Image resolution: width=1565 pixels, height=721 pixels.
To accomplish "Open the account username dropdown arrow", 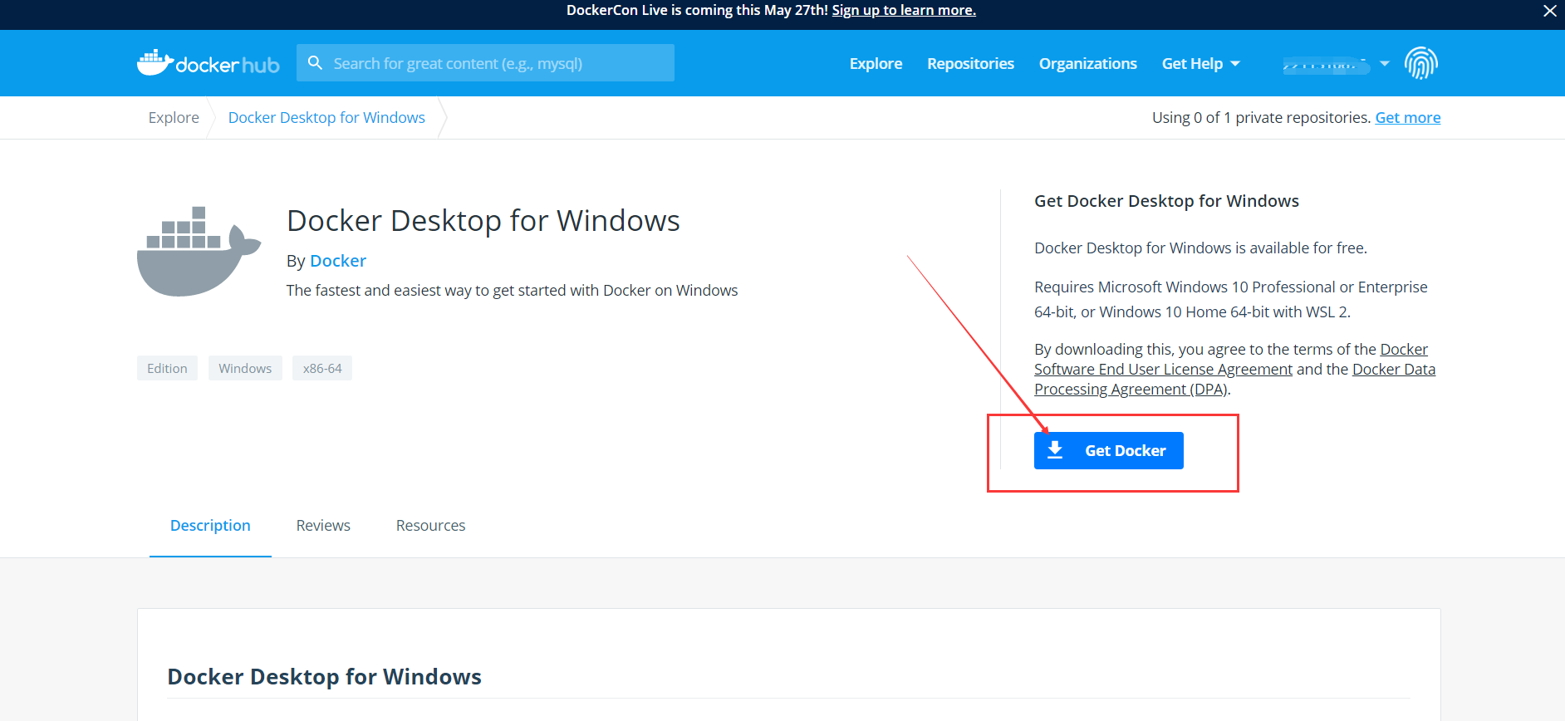I will pos(1384,64).
